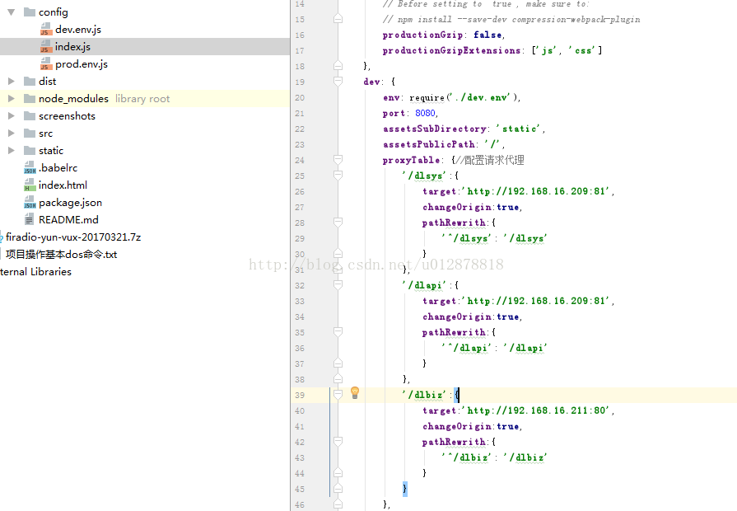Click the intention lightbulb on line 39

pos(355,393)
